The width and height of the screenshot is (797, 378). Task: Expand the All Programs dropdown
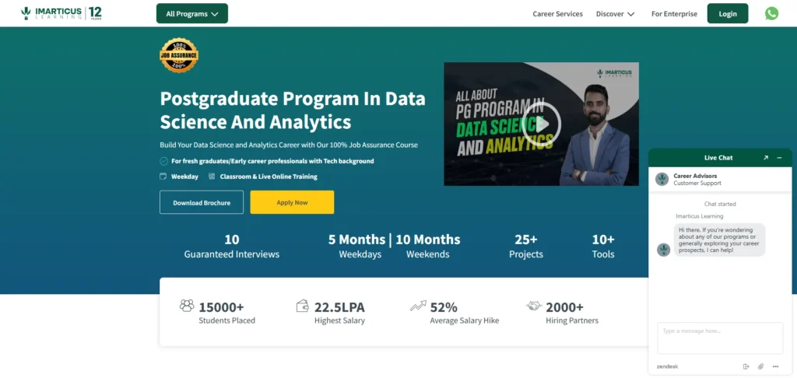pos(191,13)
